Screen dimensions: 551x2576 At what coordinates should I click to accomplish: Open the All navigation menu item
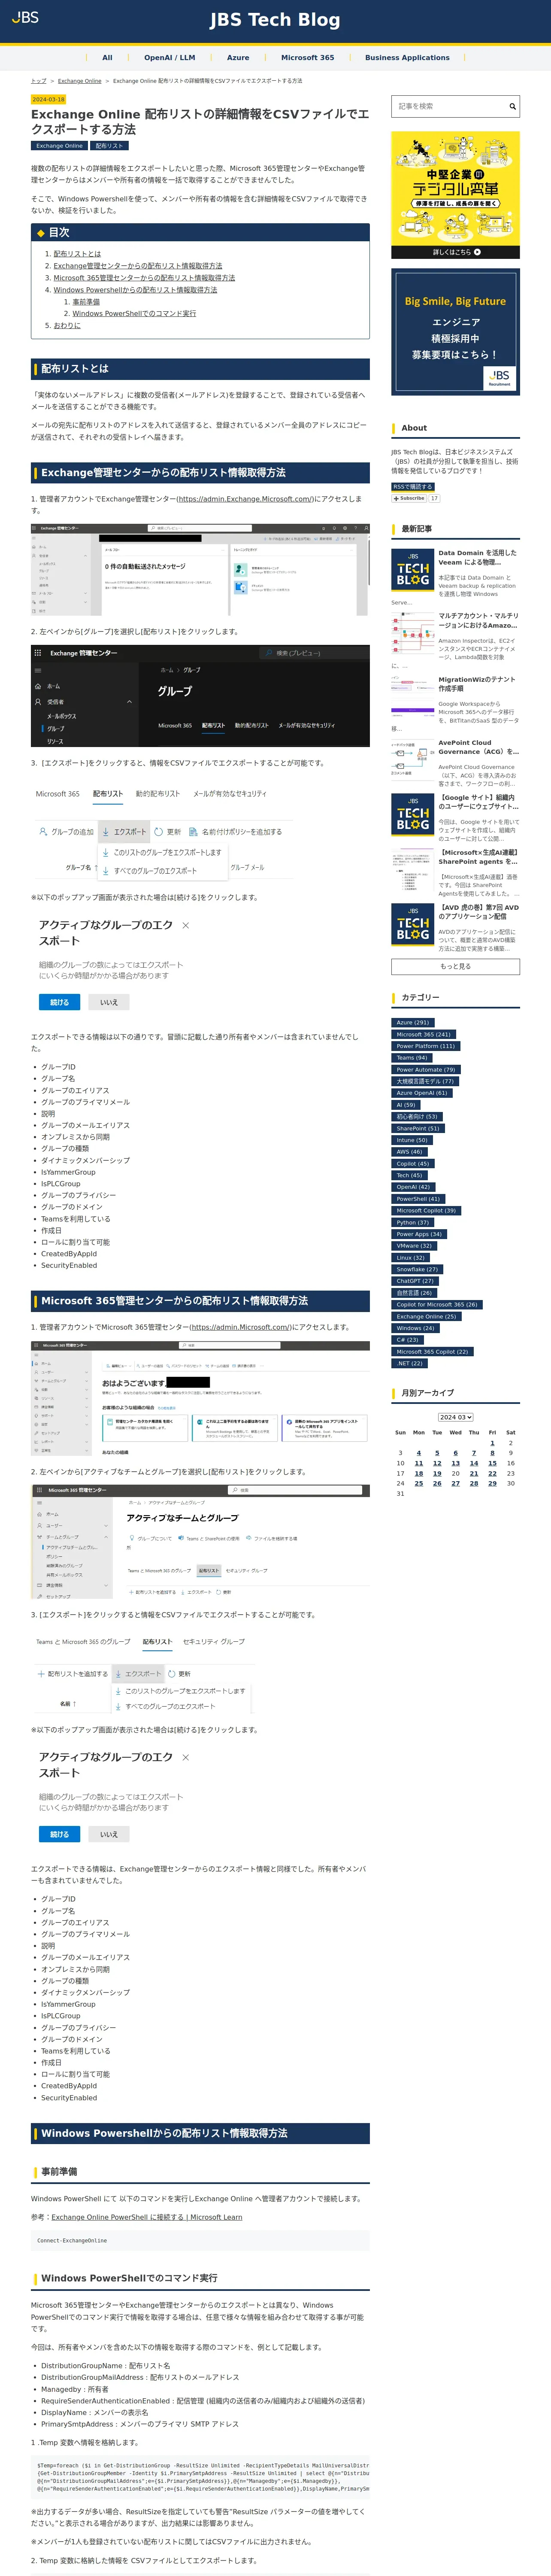(107, 58)
